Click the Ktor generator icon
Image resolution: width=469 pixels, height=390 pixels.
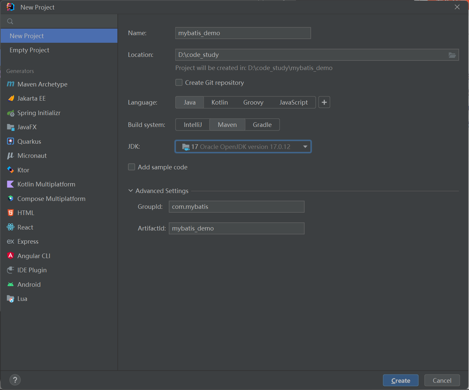[11, 170]
